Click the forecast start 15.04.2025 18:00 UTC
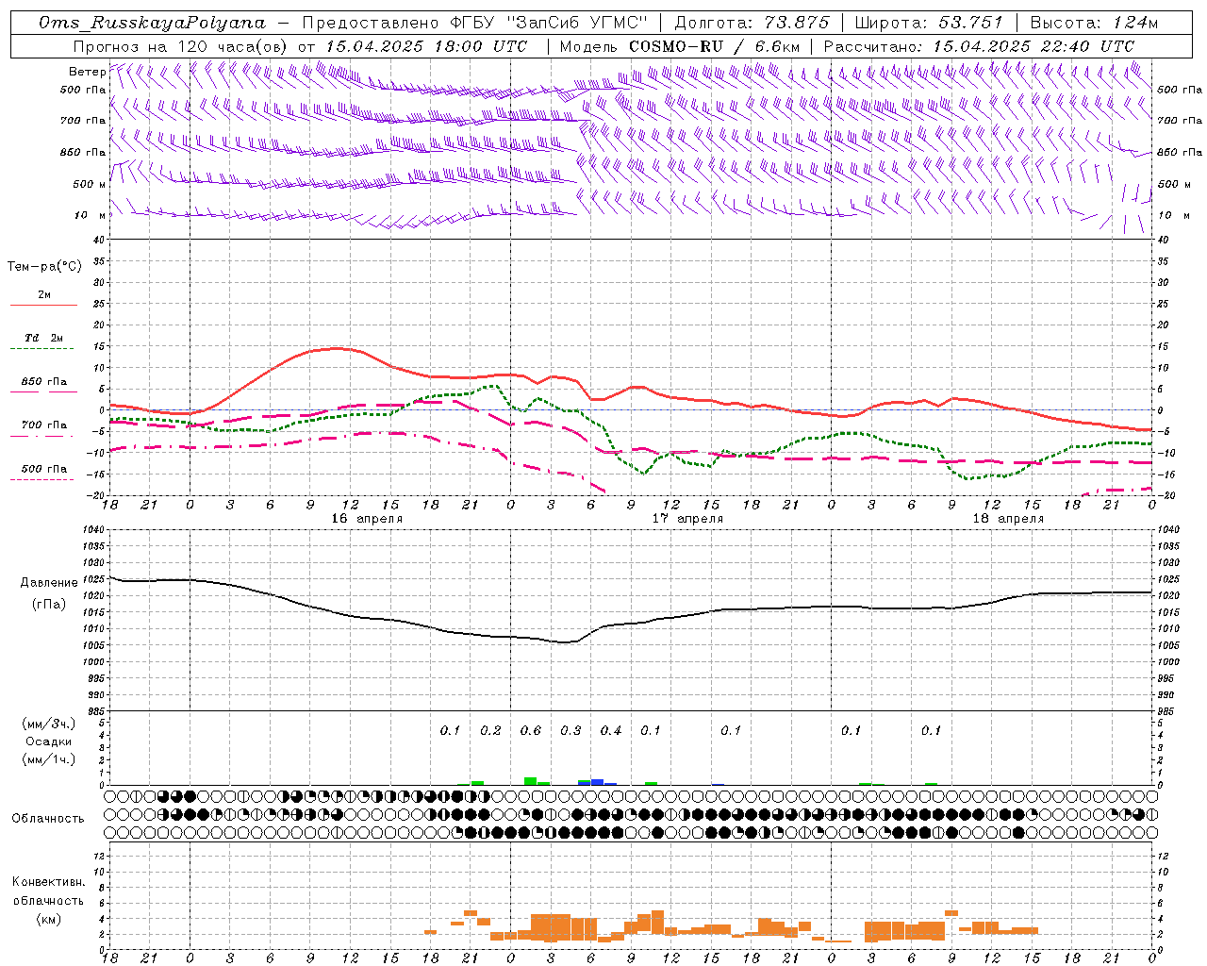 tap(426, 46)
